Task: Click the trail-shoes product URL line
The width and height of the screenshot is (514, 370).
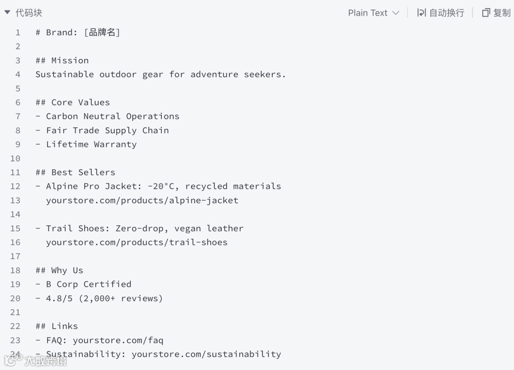Action: 137,242
